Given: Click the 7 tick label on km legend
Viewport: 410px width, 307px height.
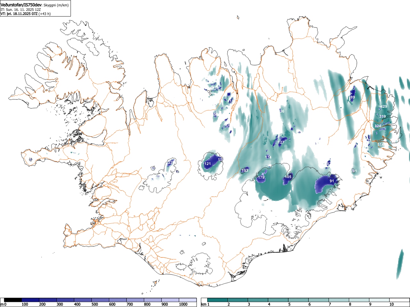Looking at the screenshot, I should 330,304.
